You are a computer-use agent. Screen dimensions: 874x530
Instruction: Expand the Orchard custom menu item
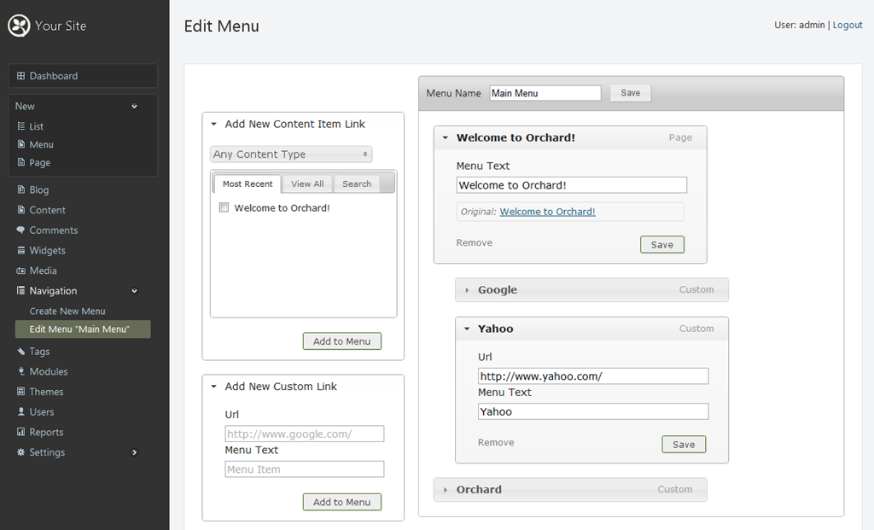[x=446, y=490]
